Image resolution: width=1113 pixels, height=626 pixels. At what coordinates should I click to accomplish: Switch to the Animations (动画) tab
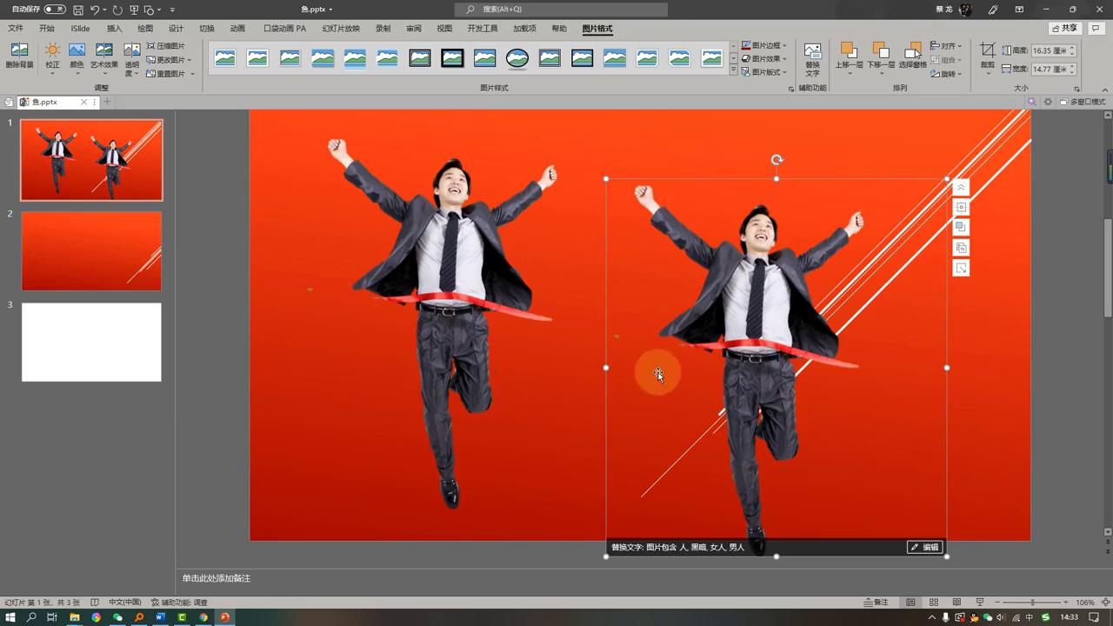coord(237,29)
